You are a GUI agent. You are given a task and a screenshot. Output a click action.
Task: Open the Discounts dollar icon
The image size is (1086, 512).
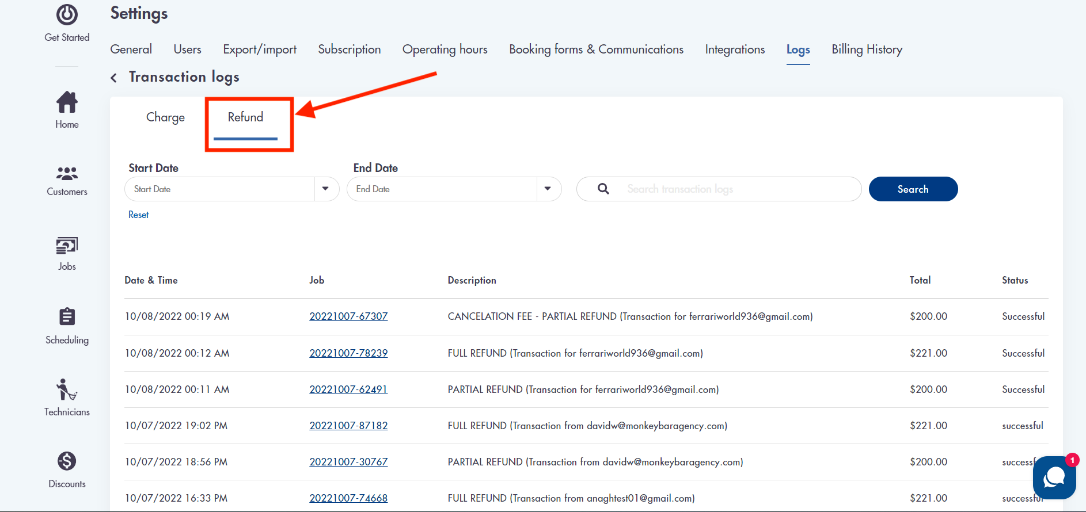click(67, 461)
